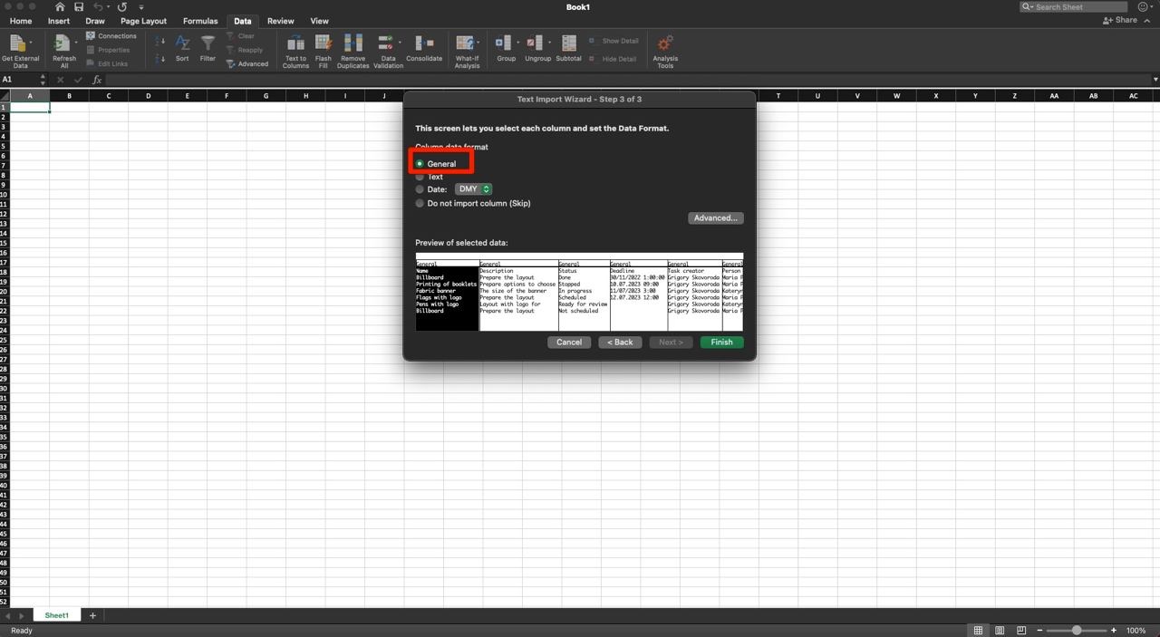Select the Text column data format
This screenshot has height=637, width=1160.
pyautogui.click(x=420, y=178)
